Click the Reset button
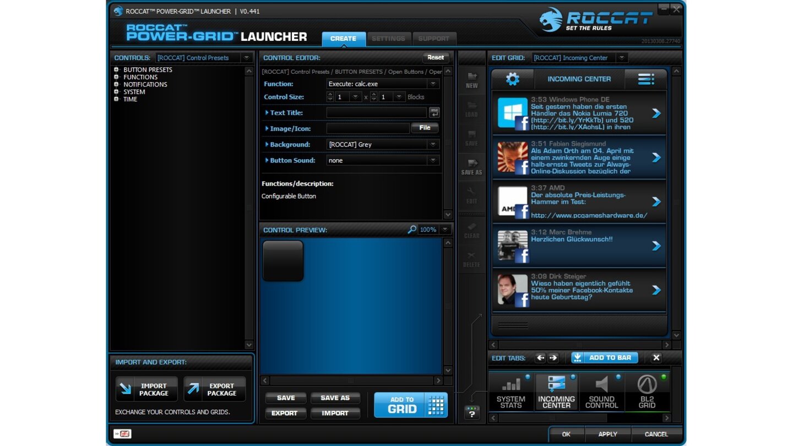 [436, 57]
